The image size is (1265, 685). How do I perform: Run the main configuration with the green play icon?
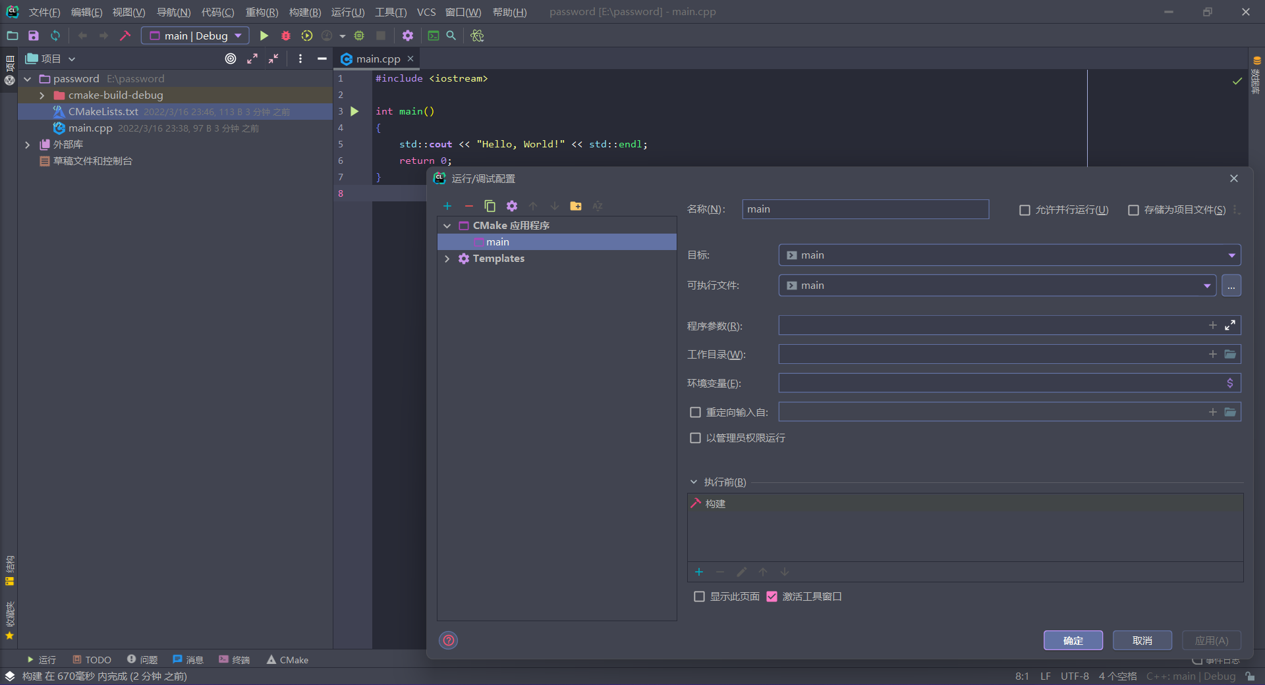[264, 36]
